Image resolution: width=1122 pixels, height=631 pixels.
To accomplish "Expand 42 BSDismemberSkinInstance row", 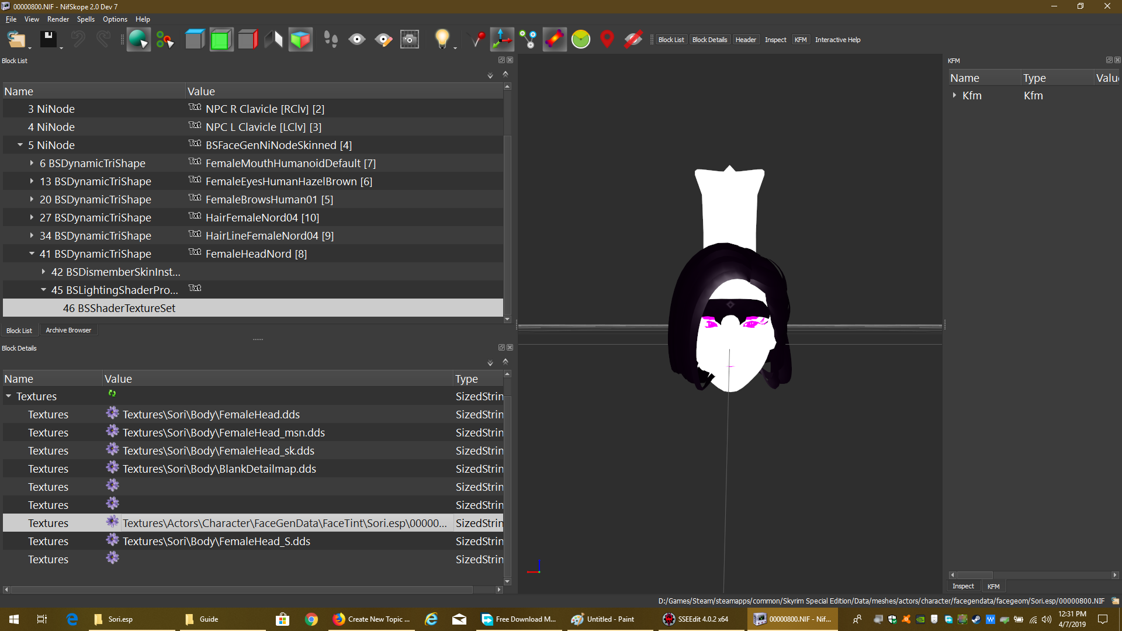I will [43, 272].
